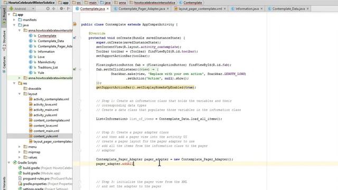Select the content_yule.xml file icon
This screenshot has width=338, height=190.
[x=31, y=136]
